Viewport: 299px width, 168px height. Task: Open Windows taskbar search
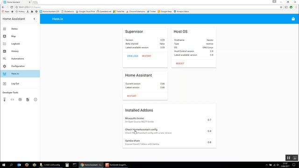tap(11, 165)
